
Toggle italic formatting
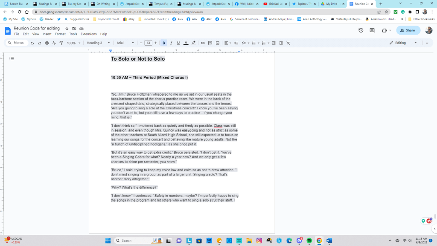point(171,43)
